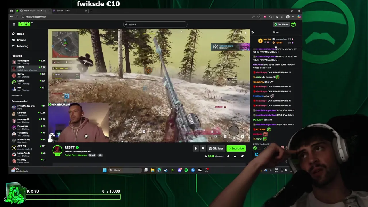This screenshot has height=207, width=368.
Task: Open Call of Duty taskbar icon
Action: pyautogui.click(x=200, y=170)
